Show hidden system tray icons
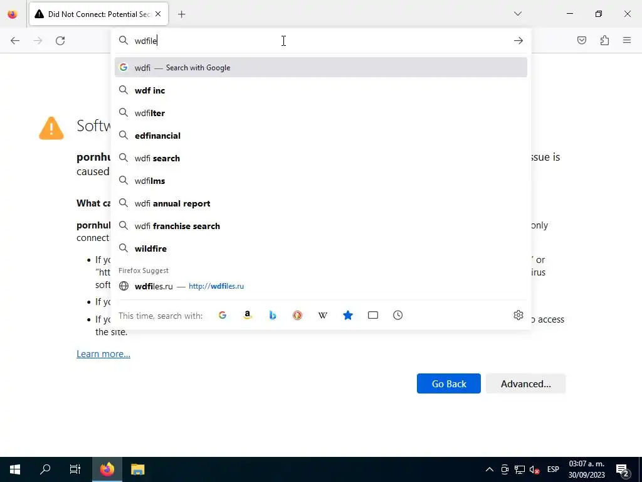 pos(489,469)
